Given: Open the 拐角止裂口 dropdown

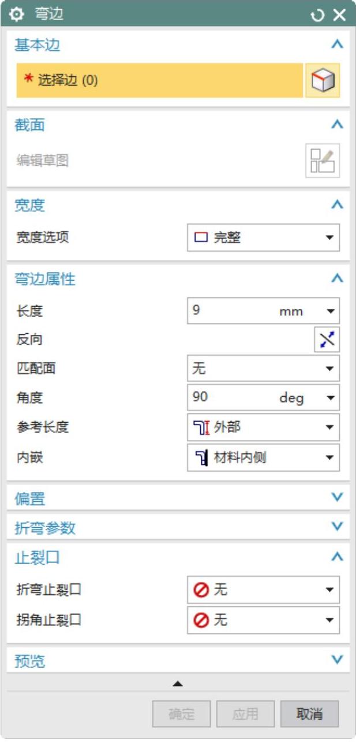Looking at the screenshot, I should pos(263,620).
